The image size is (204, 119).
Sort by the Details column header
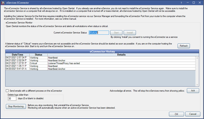[x=121, y=55]
